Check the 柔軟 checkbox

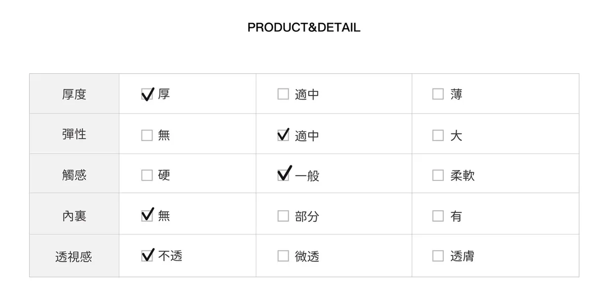click(x=438, y=175)
